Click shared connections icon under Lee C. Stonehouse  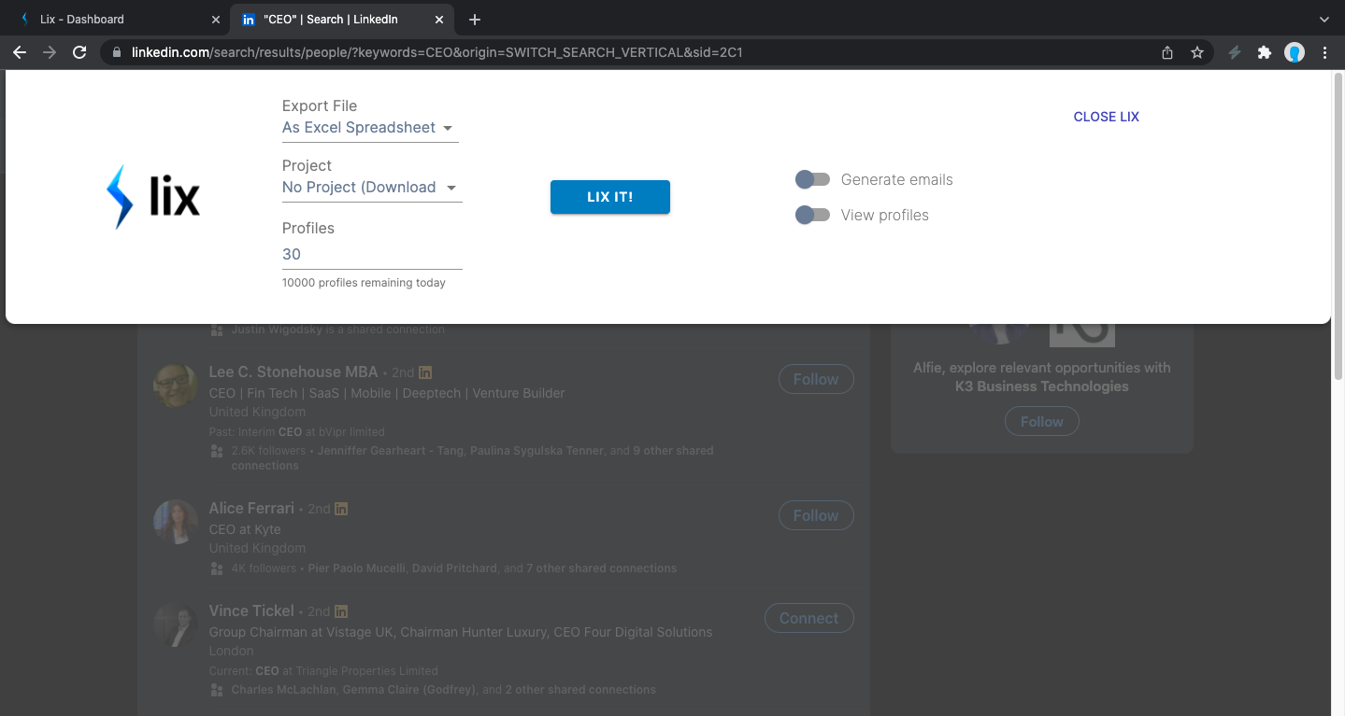217,451
